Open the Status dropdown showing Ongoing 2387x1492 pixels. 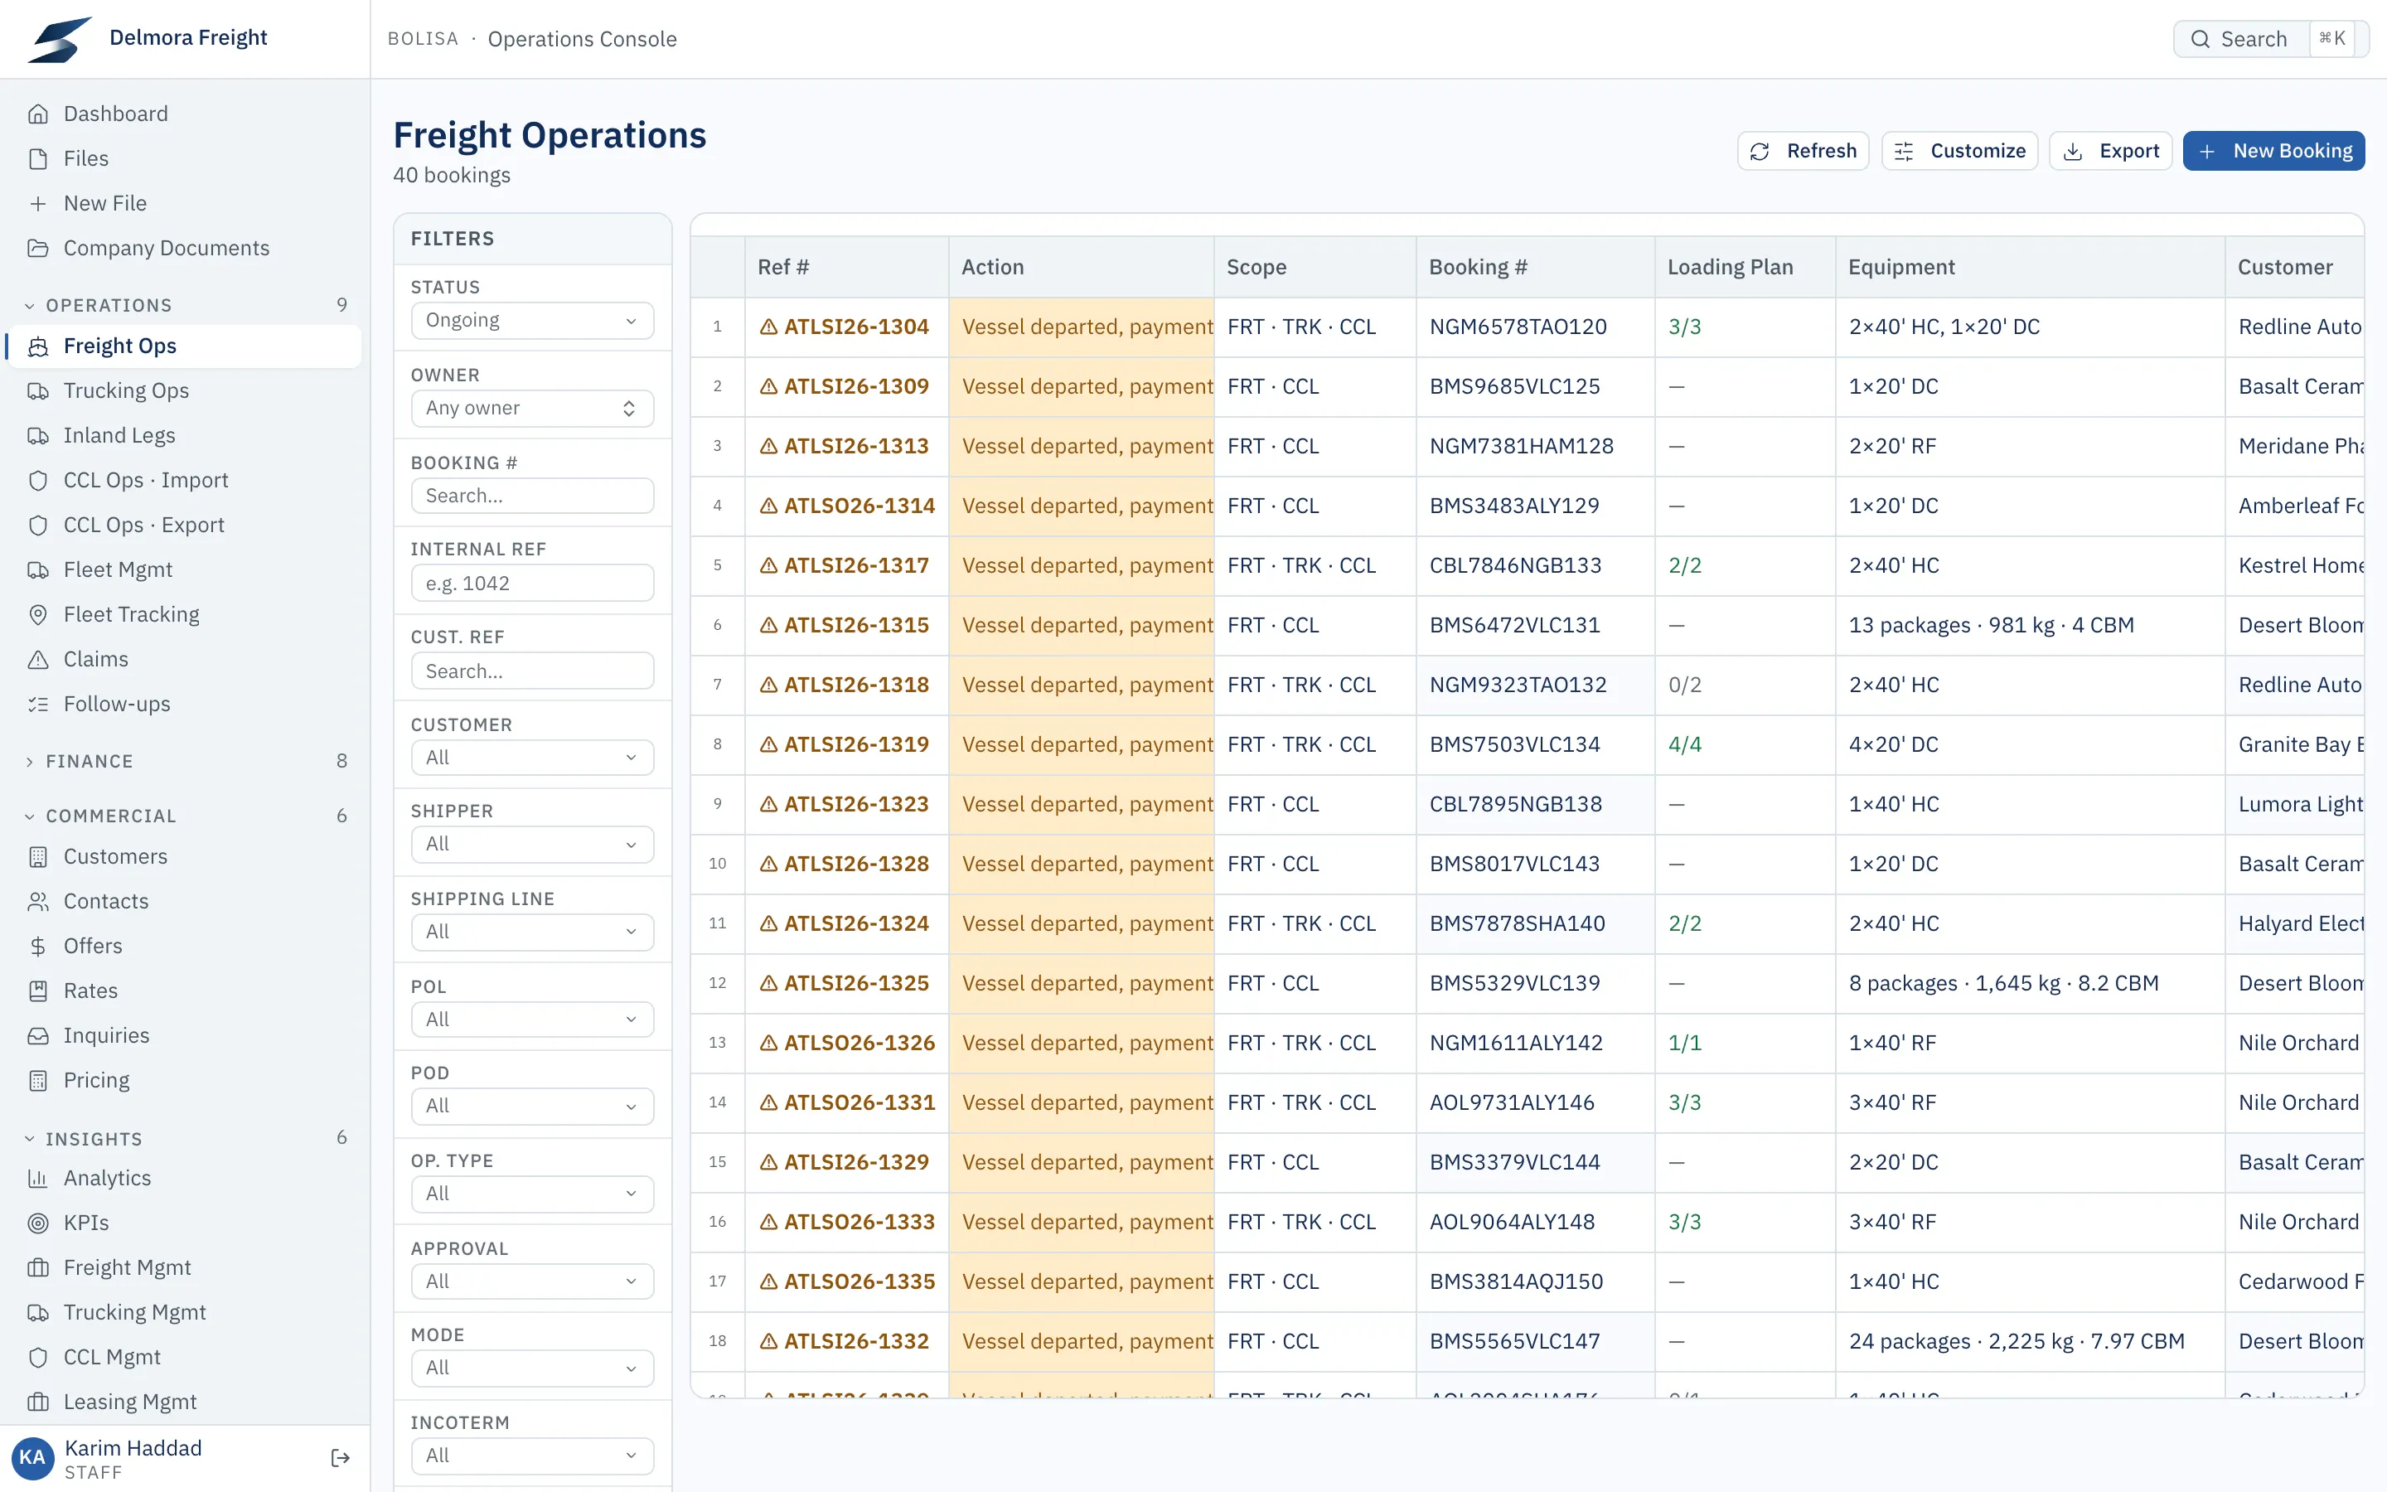(x=533, y=321)
